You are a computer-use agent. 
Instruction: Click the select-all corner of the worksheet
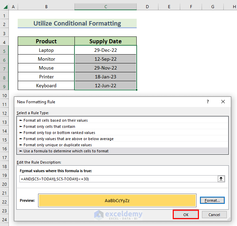[x=4, y=7]
